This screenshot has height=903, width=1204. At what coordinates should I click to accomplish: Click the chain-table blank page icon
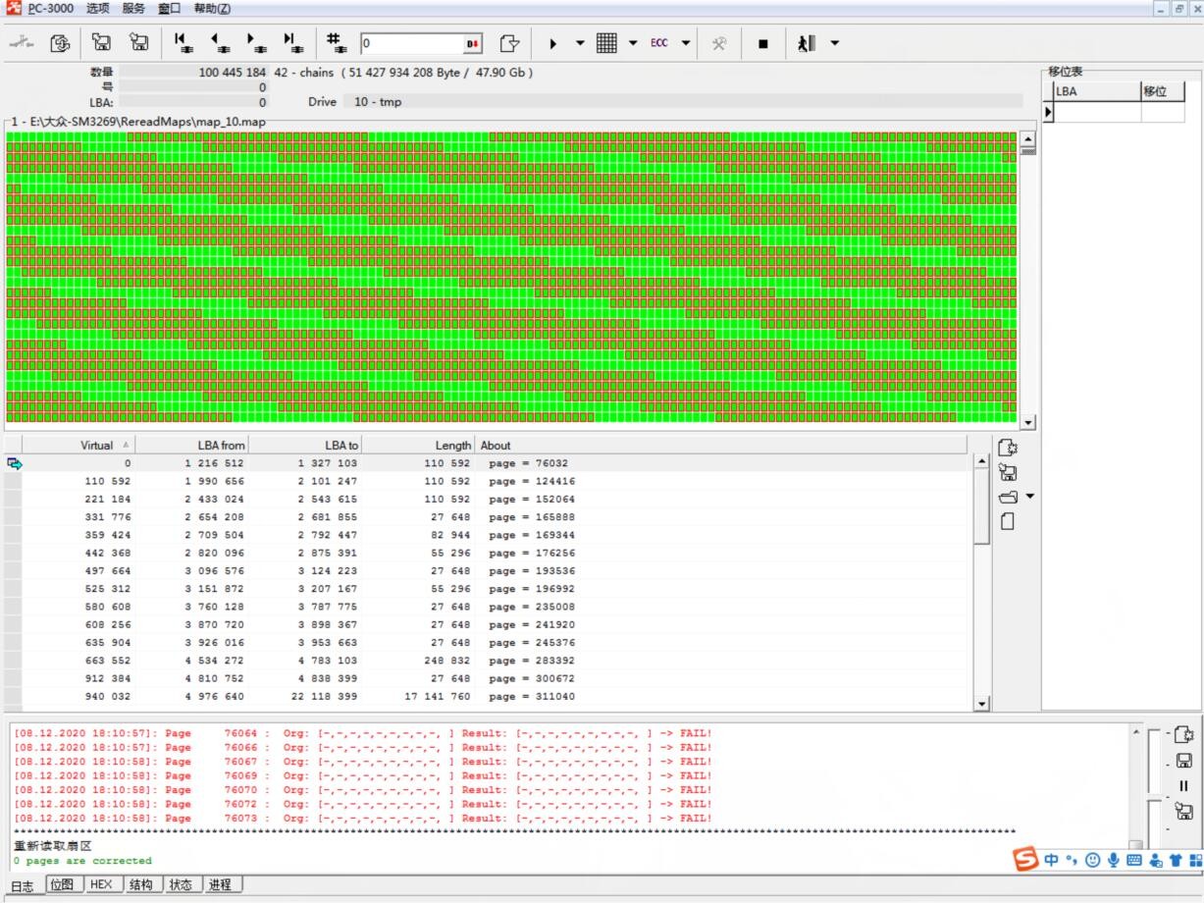point(1008,522)
